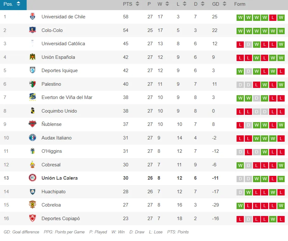Viewport: 288px width, 241px height.
Task: Click Universidad de Chile's red loss badge
Action: (272, 18)
